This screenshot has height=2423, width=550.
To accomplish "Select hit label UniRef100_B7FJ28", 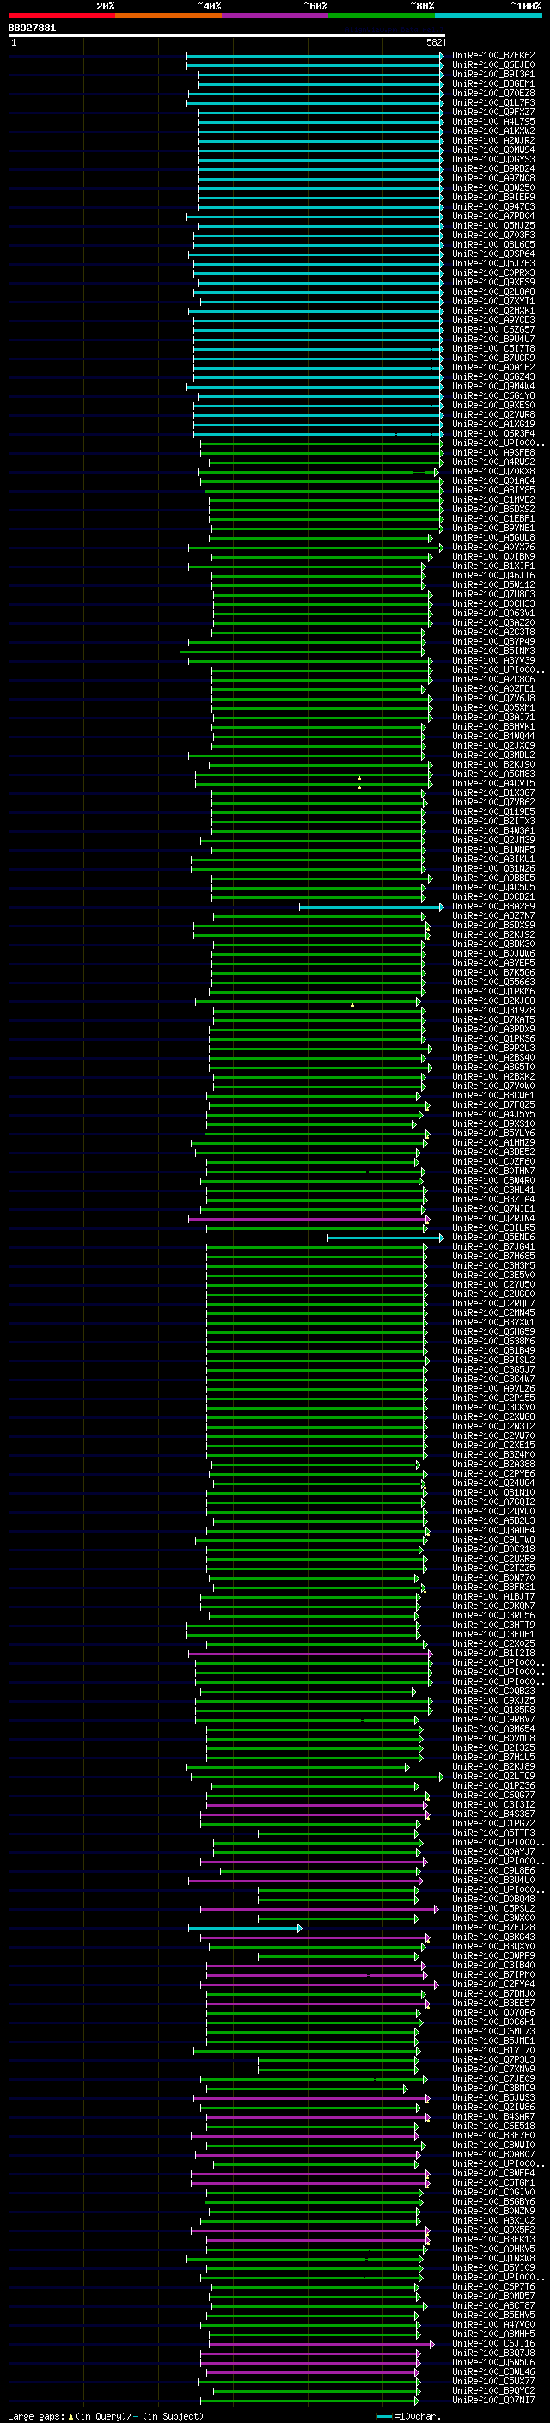I will (493, 1927).
